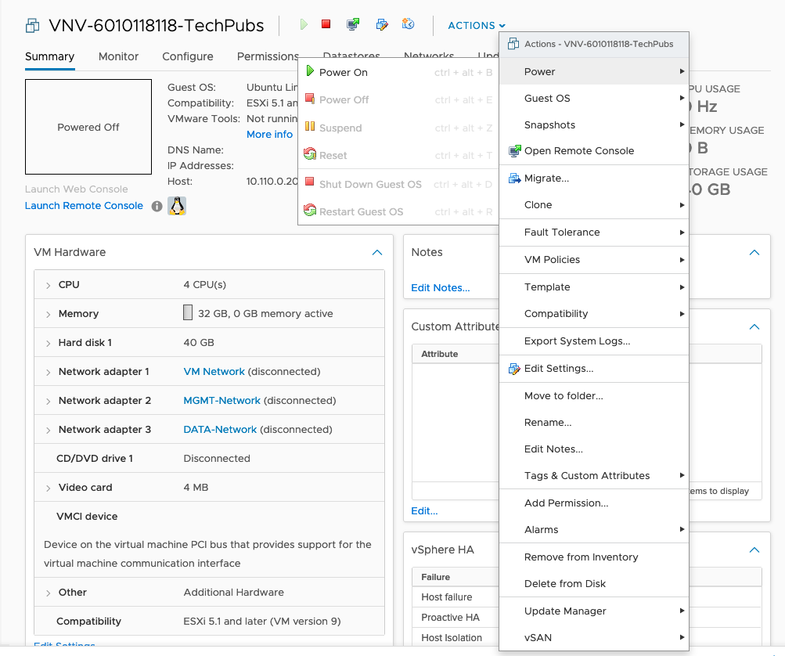Screen dimensions: 785x656
Task: Open the vSAN submenu
Action: pos(594,638)
